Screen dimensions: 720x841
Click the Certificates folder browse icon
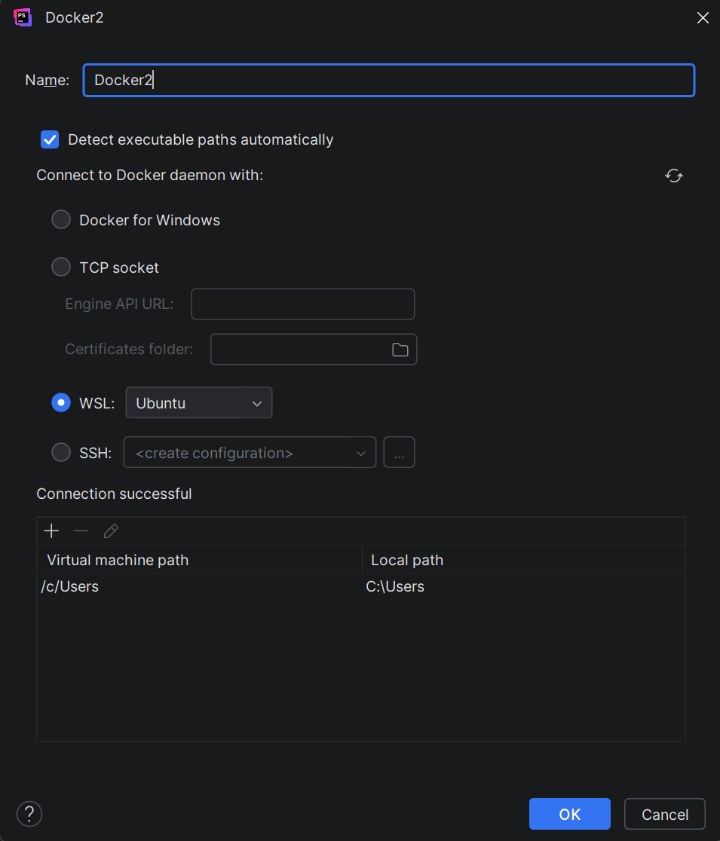tap(400, 350)
